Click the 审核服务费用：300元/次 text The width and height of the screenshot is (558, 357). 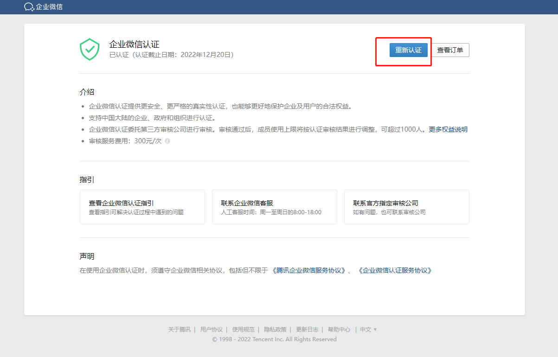(125, 141)
